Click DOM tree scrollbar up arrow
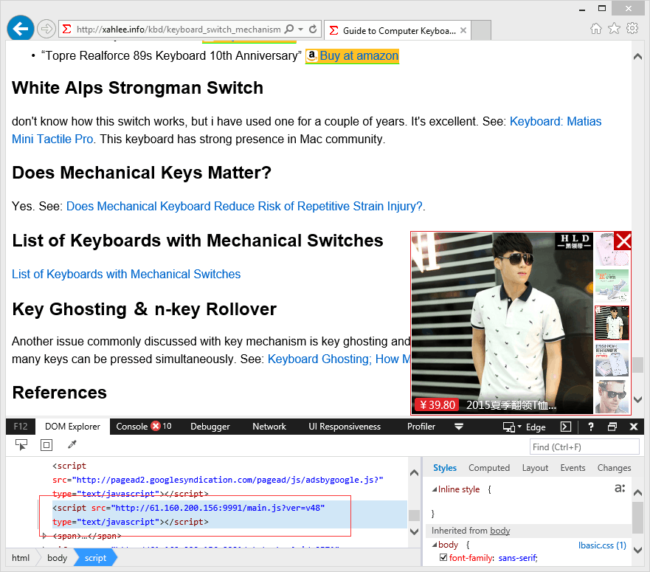 (x=414, y=473)
